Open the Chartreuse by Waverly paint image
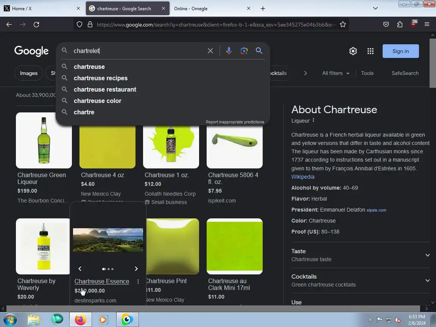This screenshot has width=436, height=327. pos(43,246)
